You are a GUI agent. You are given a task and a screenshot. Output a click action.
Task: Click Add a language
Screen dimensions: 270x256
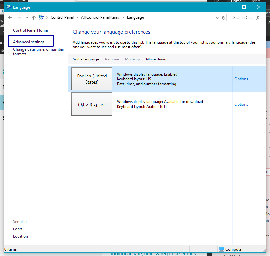pyautogui.click(x=86, y=59)
